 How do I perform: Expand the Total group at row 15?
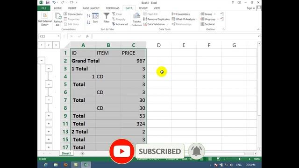(x=49, y=140)
